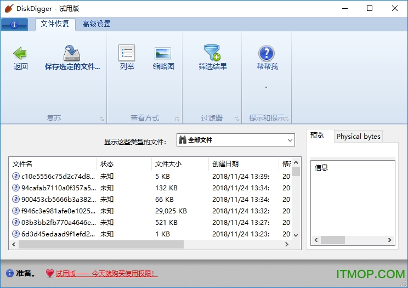Viewport: 408px width, 288px height.
Task: Click file icon for 900453cb5666b3a382
Action: click(16, 199)
